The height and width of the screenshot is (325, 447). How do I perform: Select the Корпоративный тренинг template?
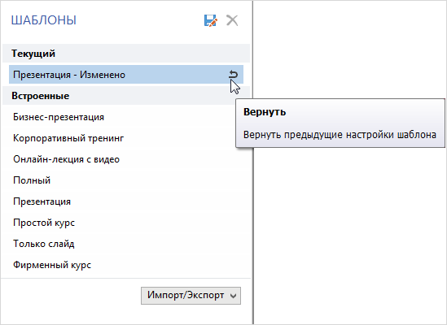[68, 138]
